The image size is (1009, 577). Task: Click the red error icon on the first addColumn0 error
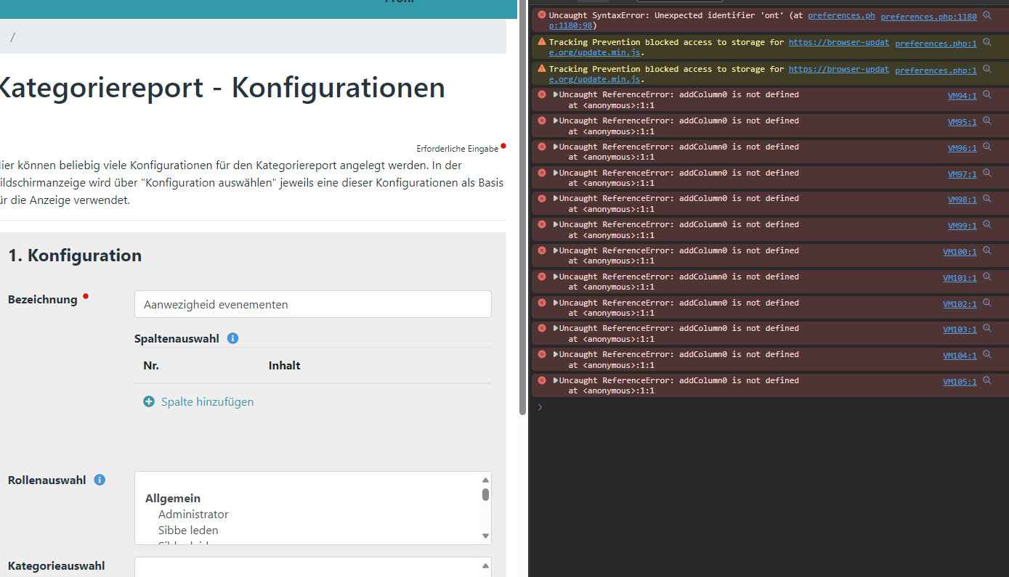point(541,94)
